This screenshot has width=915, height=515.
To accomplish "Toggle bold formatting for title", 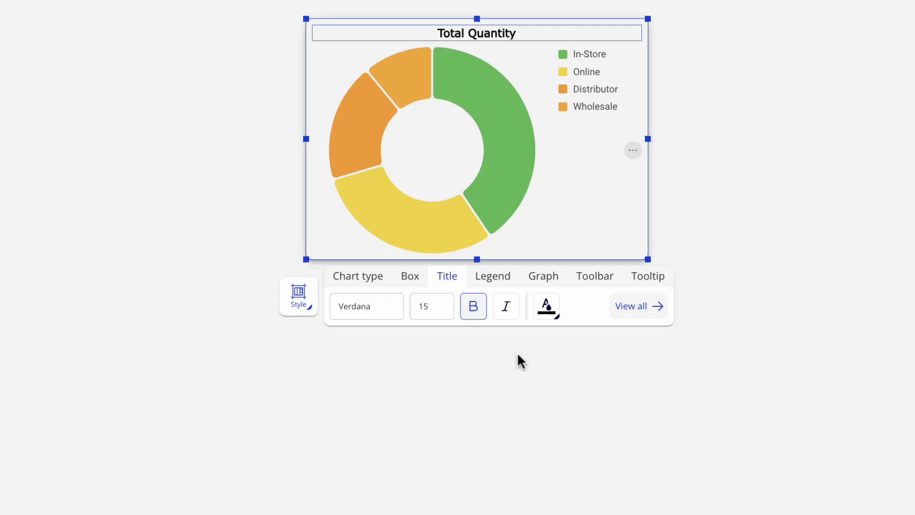I will point(473,306).
